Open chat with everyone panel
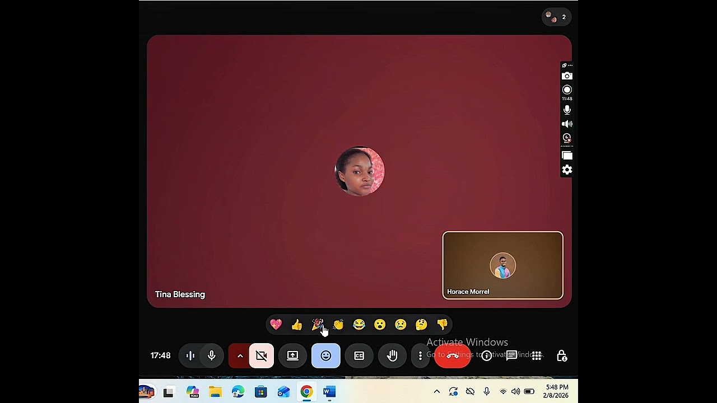This screenshot has width=717, height=403. pyautogui.click(x=511, y=355)
